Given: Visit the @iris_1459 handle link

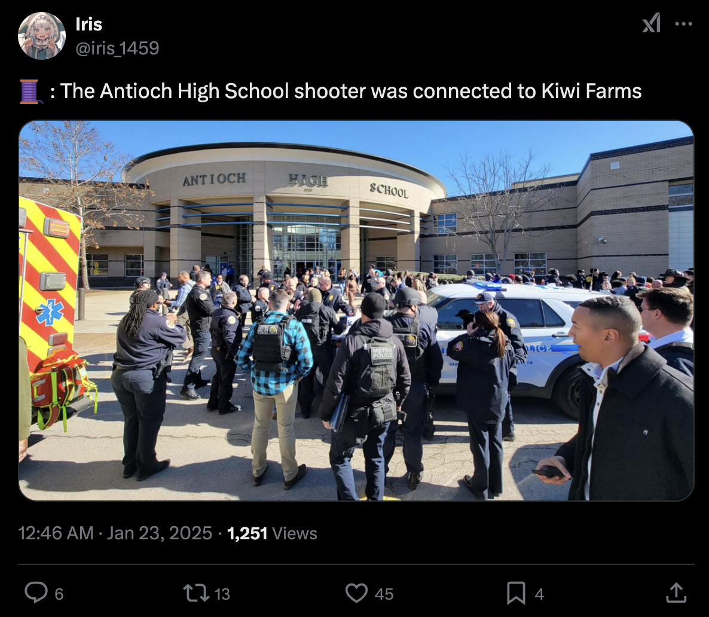Looking at the screenshot, I should click(117, 48).
